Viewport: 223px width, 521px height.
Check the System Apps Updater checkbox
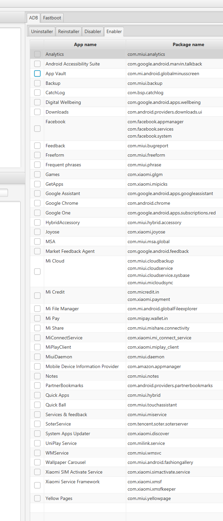click(37, 433)
